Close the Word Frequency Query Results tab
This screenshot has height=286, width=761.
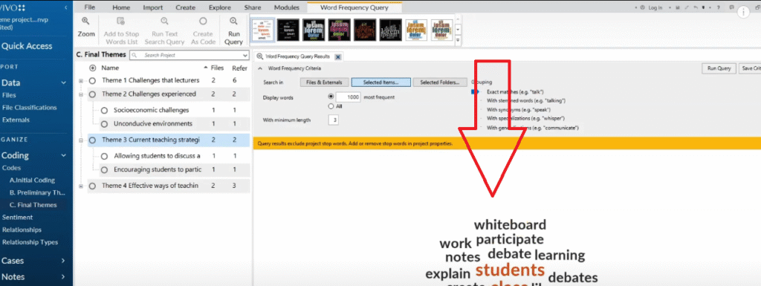(338, 56)
